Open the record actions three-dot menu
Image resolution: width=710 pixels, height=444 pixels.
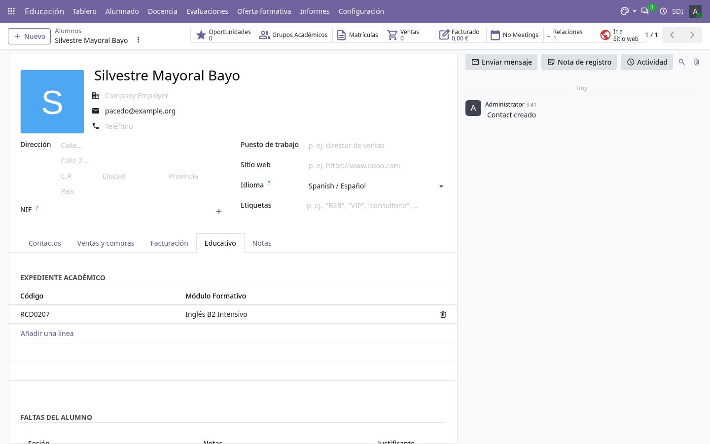[138, 40]
